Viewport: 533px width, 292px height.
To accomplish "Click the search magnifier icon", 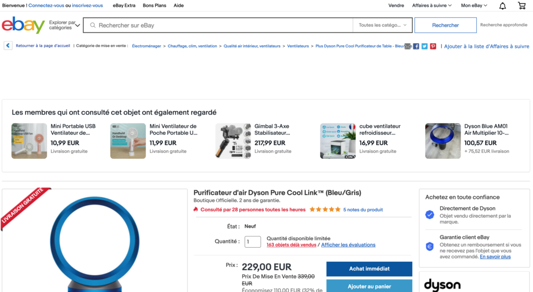I will tap(93, 25).
